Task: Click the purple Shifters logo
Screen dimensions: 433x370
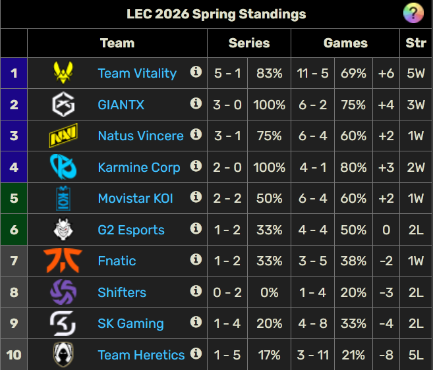Action: coord(63,292)
